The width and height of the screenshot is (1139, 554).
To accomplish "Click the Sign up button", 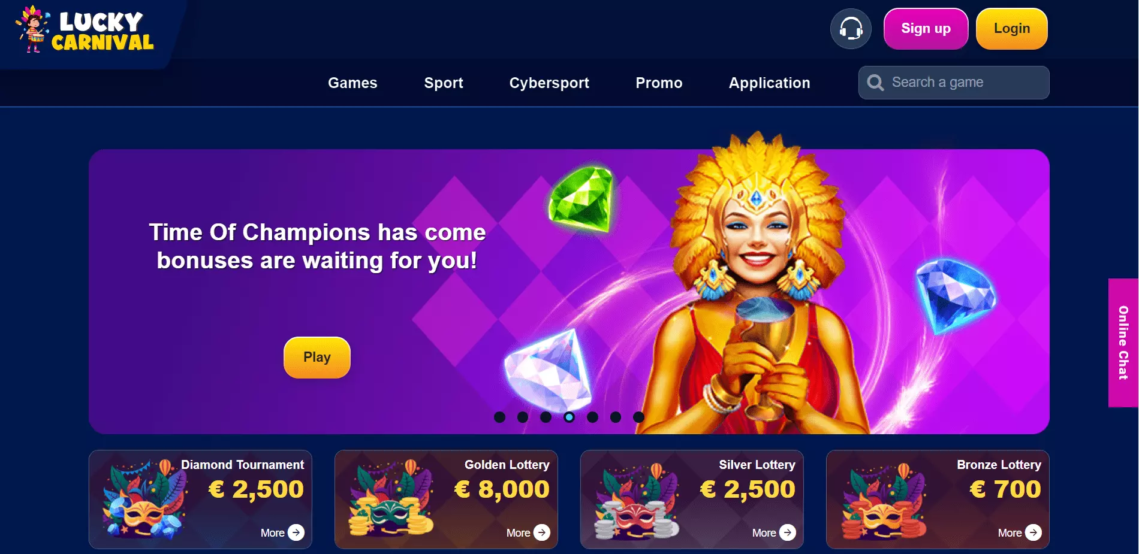I will (x=926, y=29).
